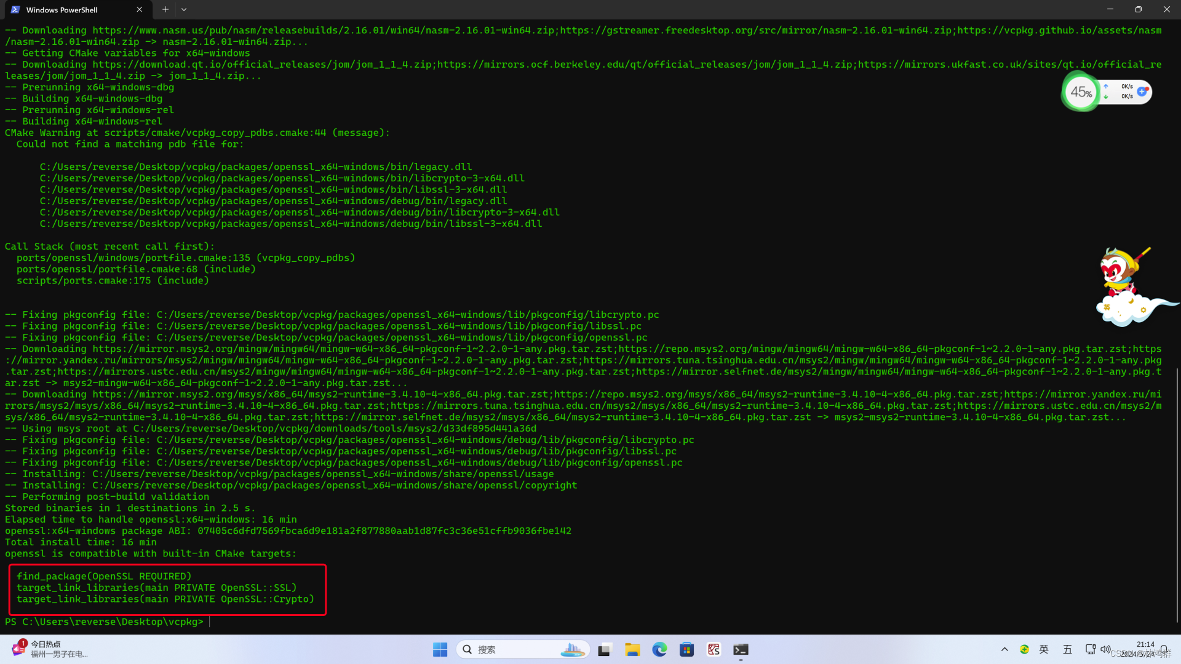1181x664 pixels.
Task: Click the debug/bin/libssl-3-x64.dll path line
Action: click(291, 224)
